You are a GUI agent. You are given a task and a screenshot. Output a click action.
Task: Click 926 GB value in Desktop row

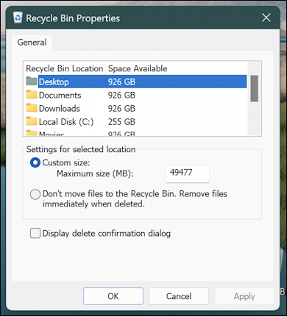pos(121,82)
